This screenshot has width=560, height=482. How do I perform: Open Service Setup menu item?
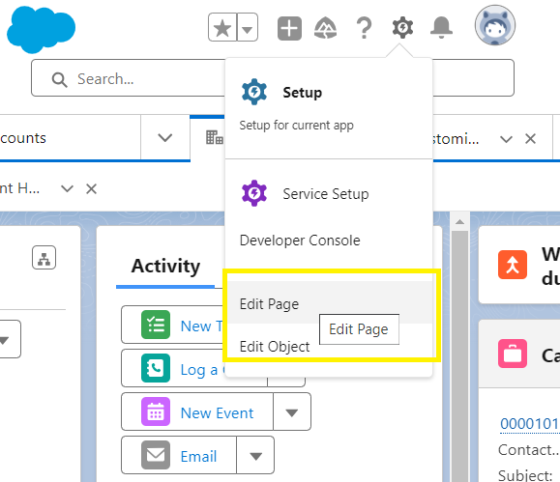(329, 194)
